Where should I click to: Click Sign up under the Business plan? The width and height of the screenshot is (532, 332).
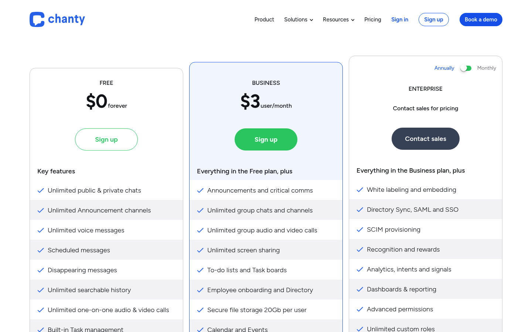(x=266, y=139)
